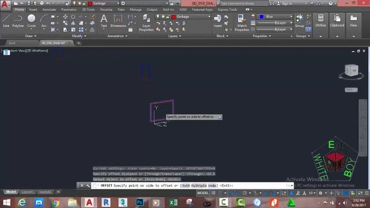Select the Dimension tool
370x208 pixels.
[118, 21]
